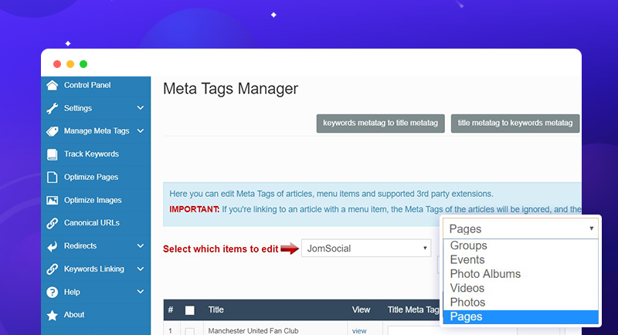The image size is (618, 335).
Task: Click the Optimize Images picture icon
Action: coord(52,201)
